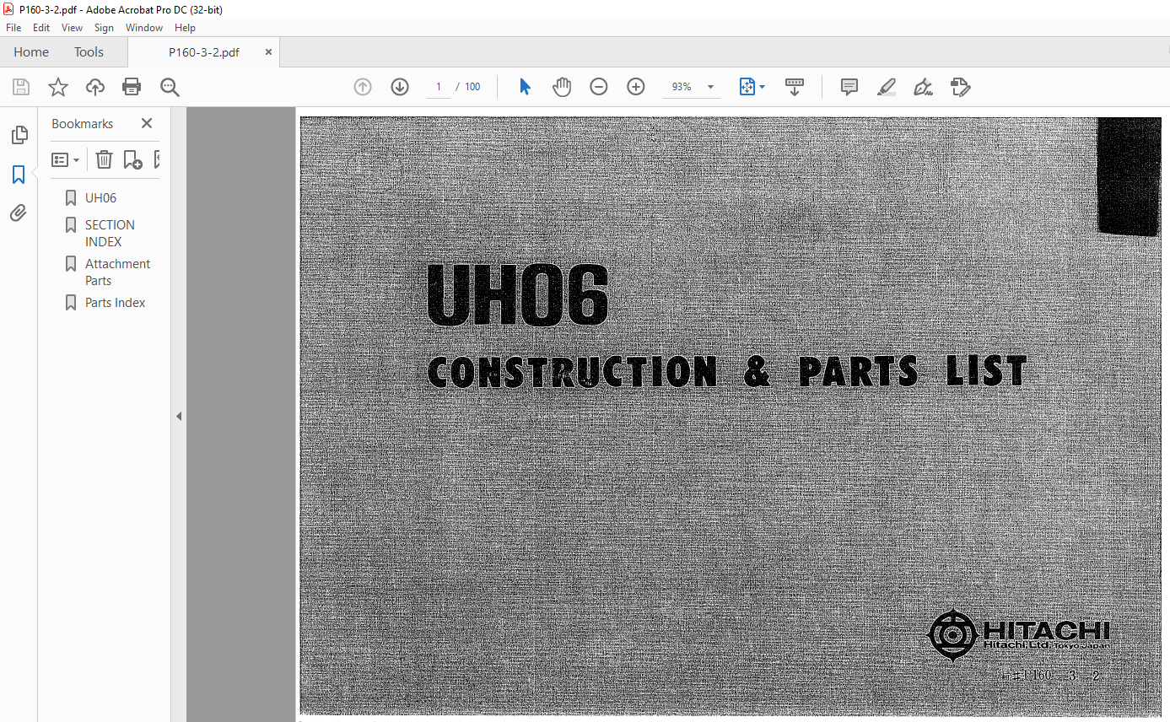Open the Help menu
Image resolution: width=1170 pixels, height=722 pixels.
(185, 28)
